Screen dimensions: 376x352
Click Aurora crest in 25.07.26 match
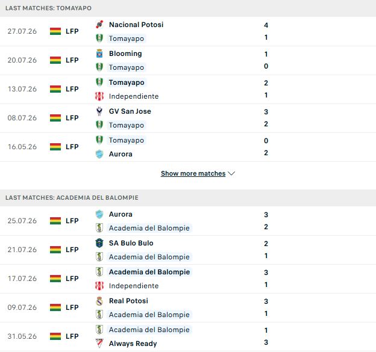click(99, 214)
